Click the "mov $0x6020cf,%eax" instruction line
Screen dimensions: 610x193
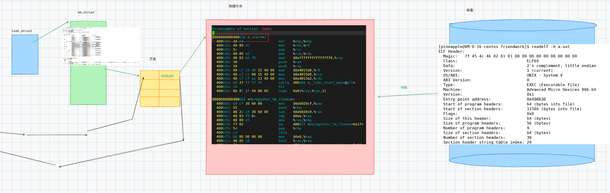pyautogui.click(x=269, y=104)
